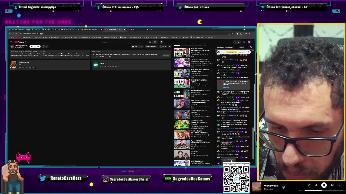Open the Canal BySpeed channel avatar
The image size is (346, 194).
tap(12, 47)
